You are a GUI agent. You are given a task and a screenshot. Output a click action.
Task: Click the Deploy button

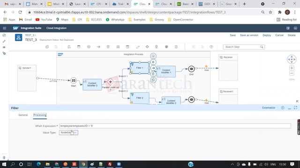tap(267, 35)
